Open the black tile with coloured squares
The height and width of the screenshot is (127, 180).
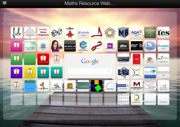(97, 86)
